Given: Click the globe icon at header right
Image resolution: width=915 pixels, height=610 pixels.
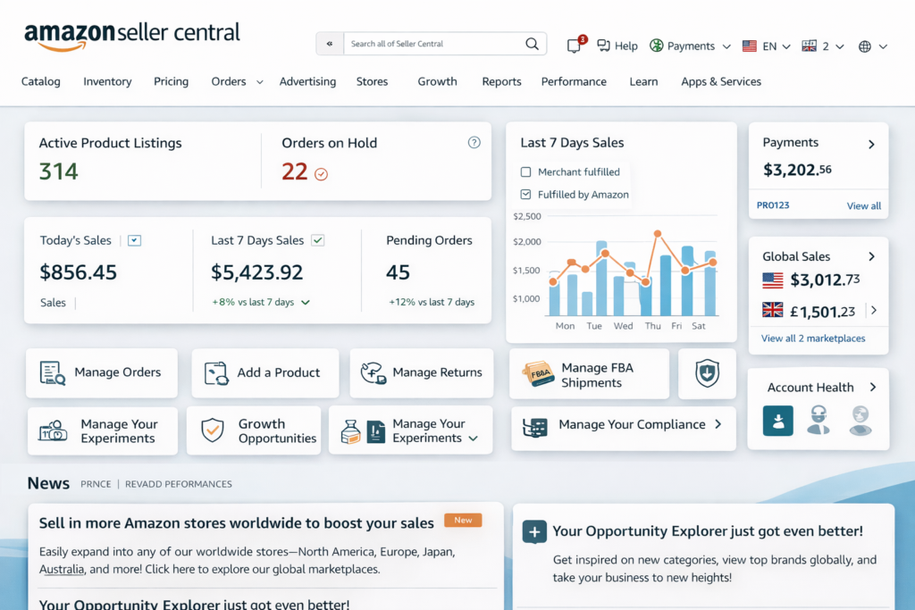Looking at the screenshot, I should pyautogui.click(x=865, y=46).
